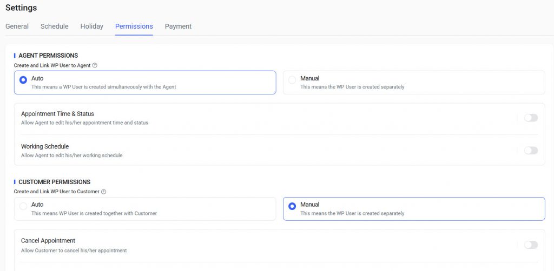The width and height of the screenshot is (554, 271).
Task: Click the AGENT PERMISSIONS section heading
Action: (48, 56)
